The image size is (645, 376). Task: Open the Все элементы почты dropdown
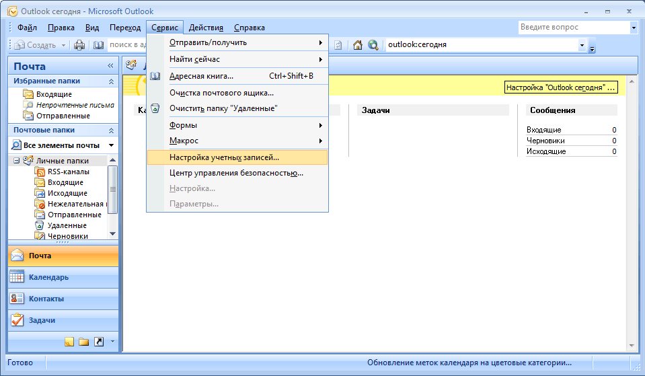coord(111,145)
